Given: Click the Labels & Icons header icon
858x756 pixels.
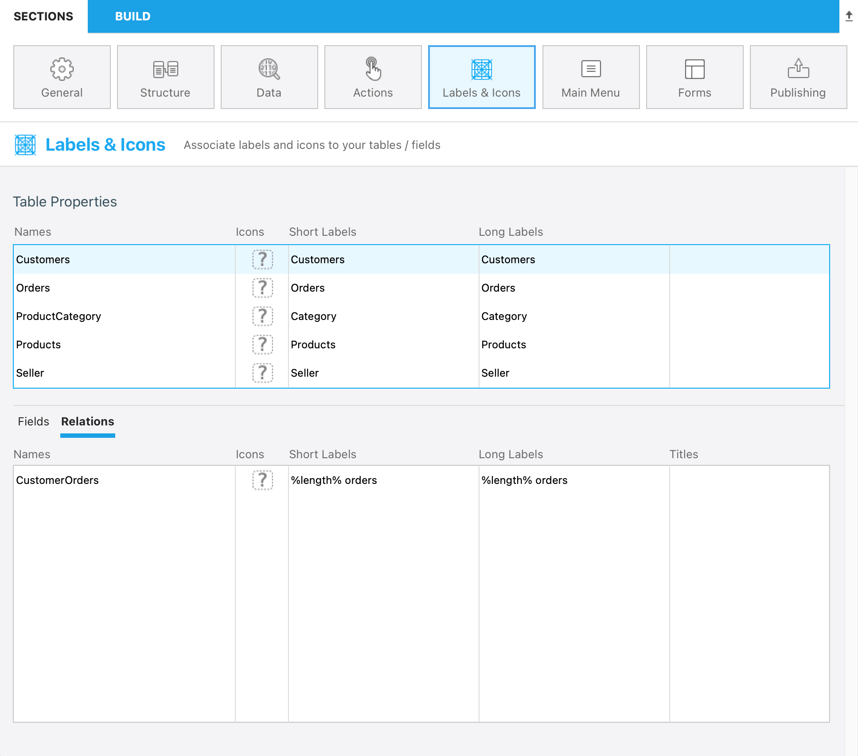Looking at the screenshot, I should 25,145.
